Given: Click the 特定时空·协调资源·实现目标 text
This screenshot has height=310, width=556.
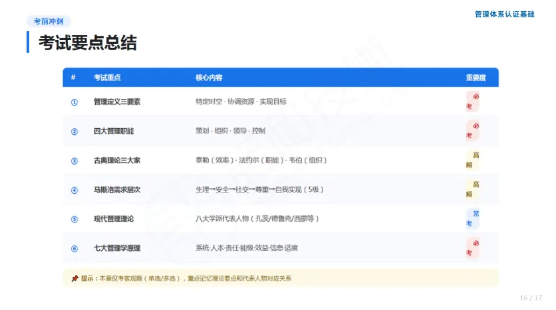Looking at the screenshot, I should (241, 102).
